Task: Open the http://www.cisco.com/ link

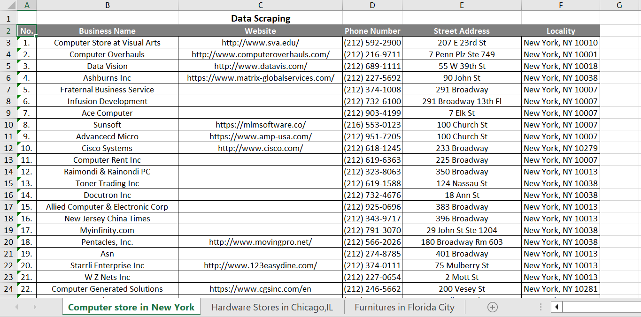Action: click(260, 148)
